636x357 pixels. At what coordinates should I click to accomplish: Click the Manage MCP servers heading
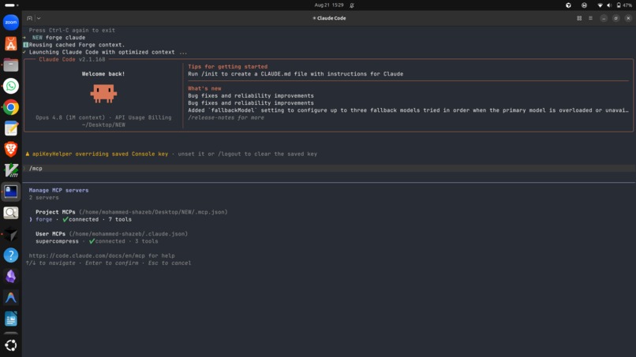click(58, 190)
